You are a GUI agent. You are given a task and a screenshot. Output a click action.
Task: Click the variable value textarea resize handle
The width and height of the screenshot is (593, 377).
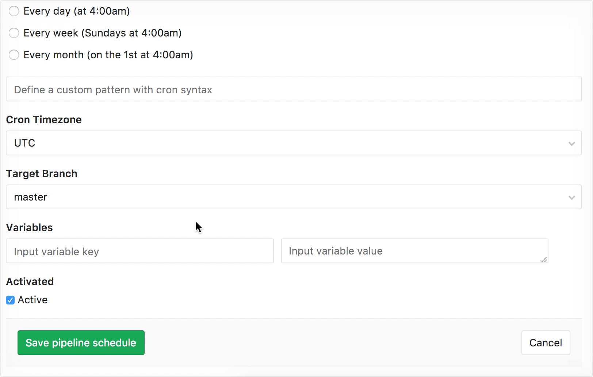point(544,259)
